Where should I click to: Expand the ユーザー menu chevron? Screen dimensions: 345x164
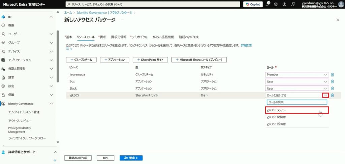51,34
